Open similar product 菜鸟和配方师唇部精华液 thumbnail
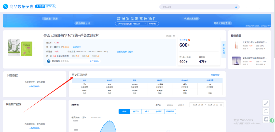The width and height of the screenshot is (275, 132). pos(236,61)
